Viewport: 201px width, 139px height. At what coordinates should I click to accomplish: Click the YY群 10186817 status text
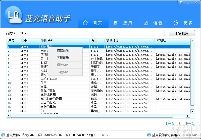[98, 135]
